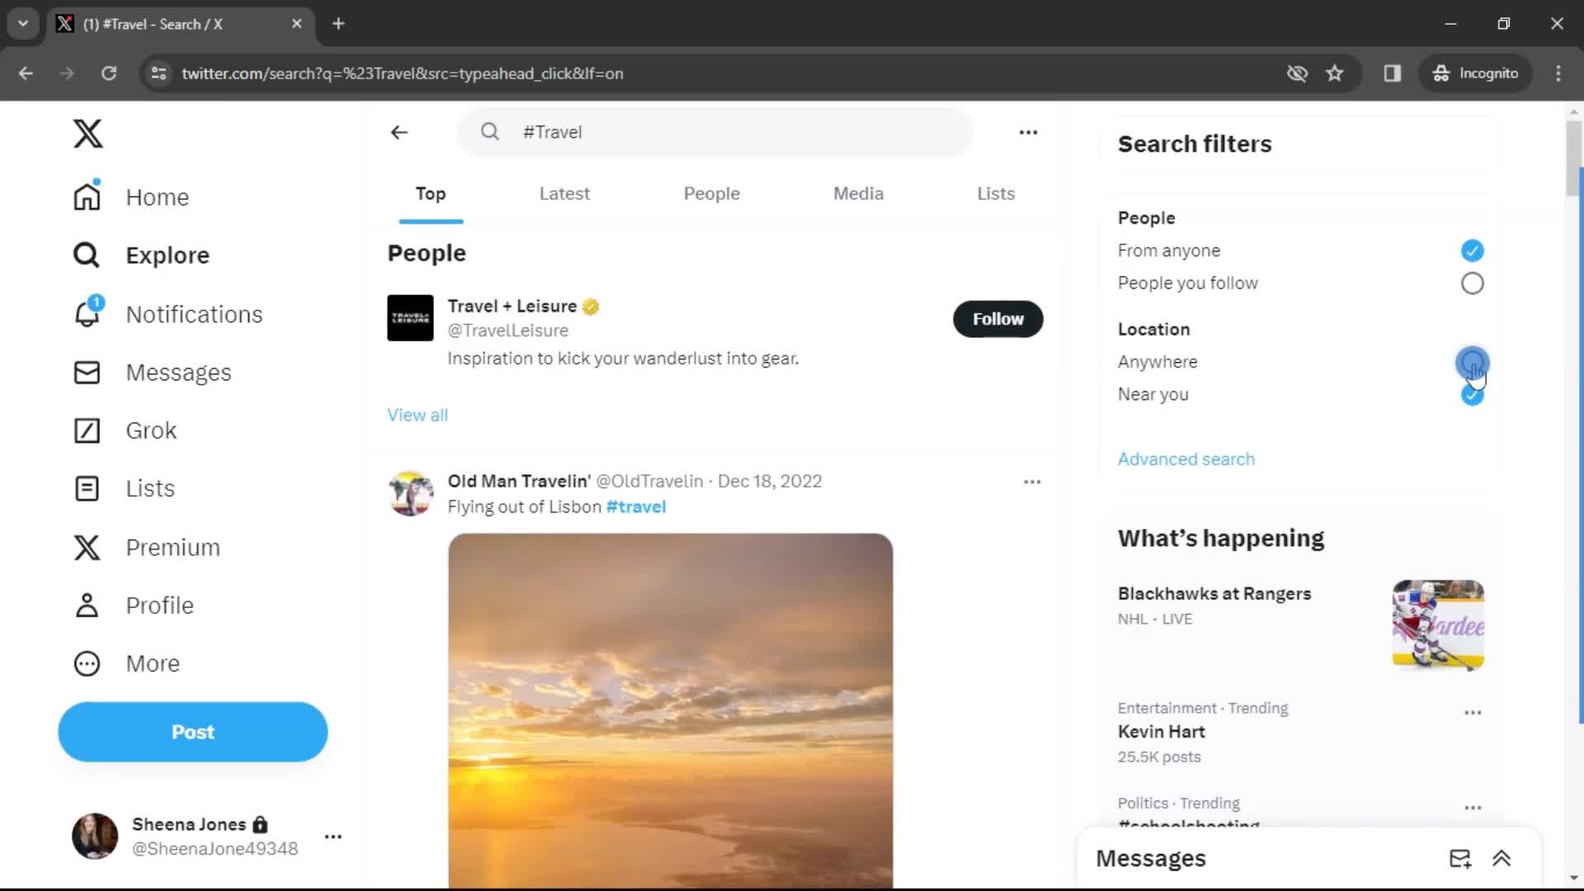1584x891 pixels.
Task: Click the Premium X icon in sidebar
Action: tap(87, 547)
